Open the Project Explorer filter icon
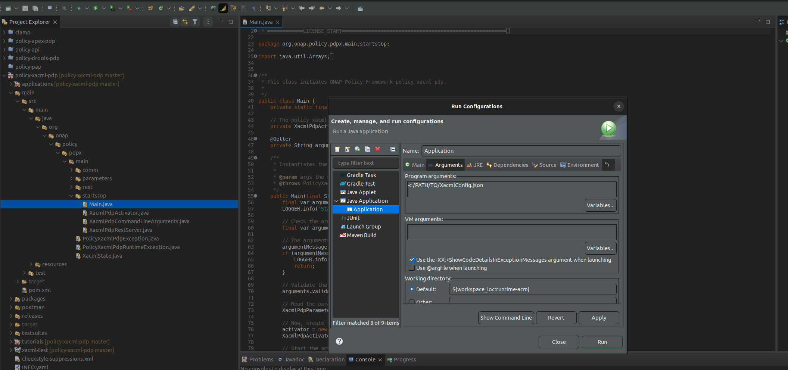The image size is (788, 370). click(x=195, y=22)
